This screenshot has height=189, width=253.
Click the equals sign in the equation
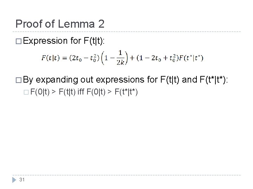click(65, 58)
